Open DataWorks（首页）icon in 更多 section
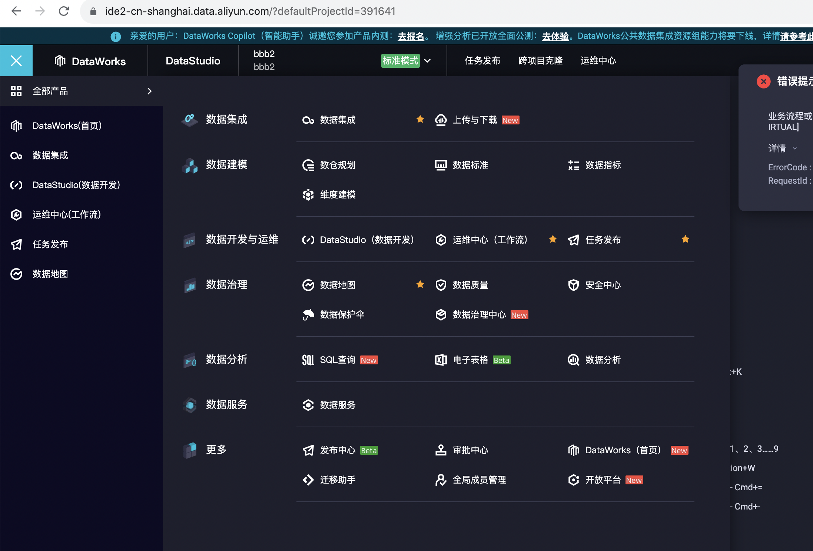Screen dimensions: 813x551 point(573,450)
